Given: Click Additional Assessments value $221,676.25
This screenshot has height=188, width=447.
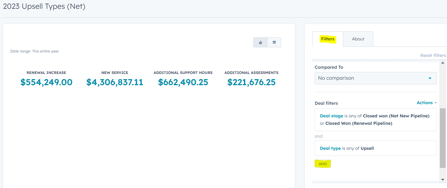Looking at the screenshot, I should 251,82.
